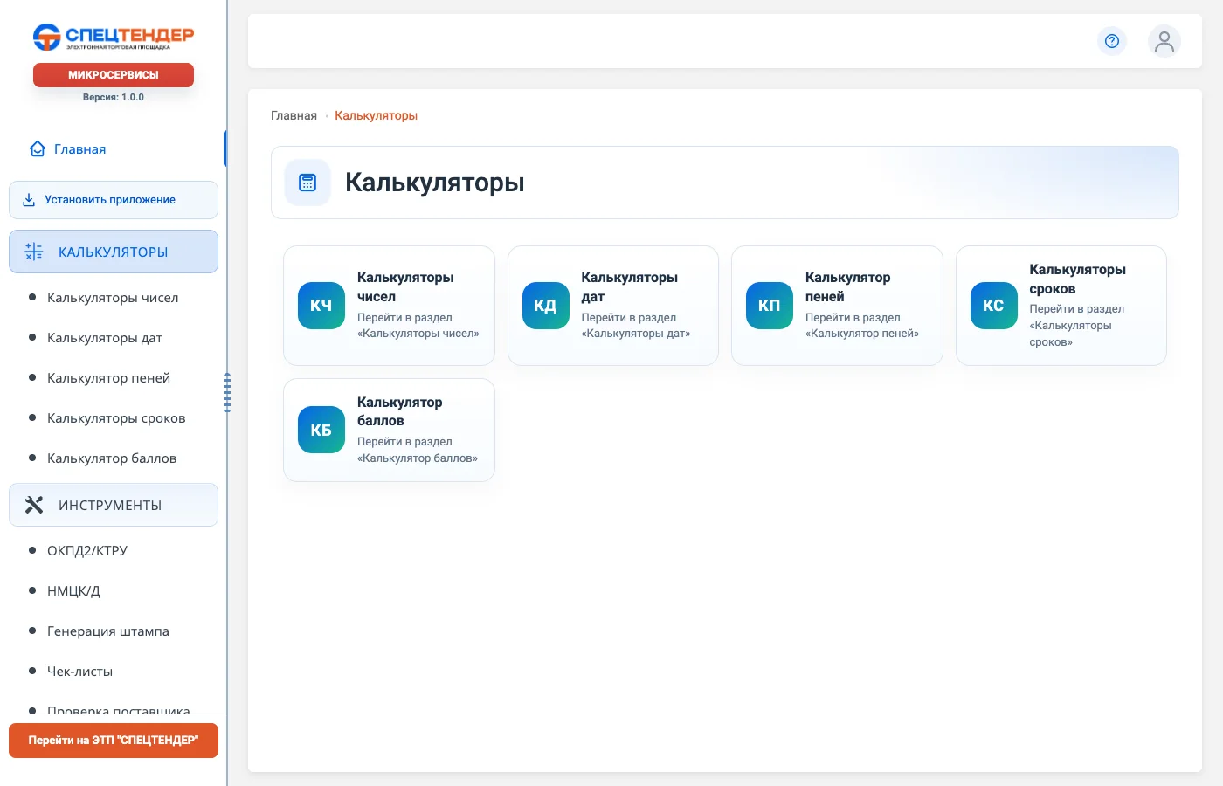Collapse the ИНСТРУМЕНТЫ sidebar section
1223x786 pixels.
(114, 505)
